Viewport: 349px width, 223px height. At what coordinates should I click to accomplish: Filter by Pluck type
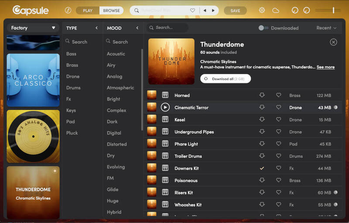[x=72, y=133]
